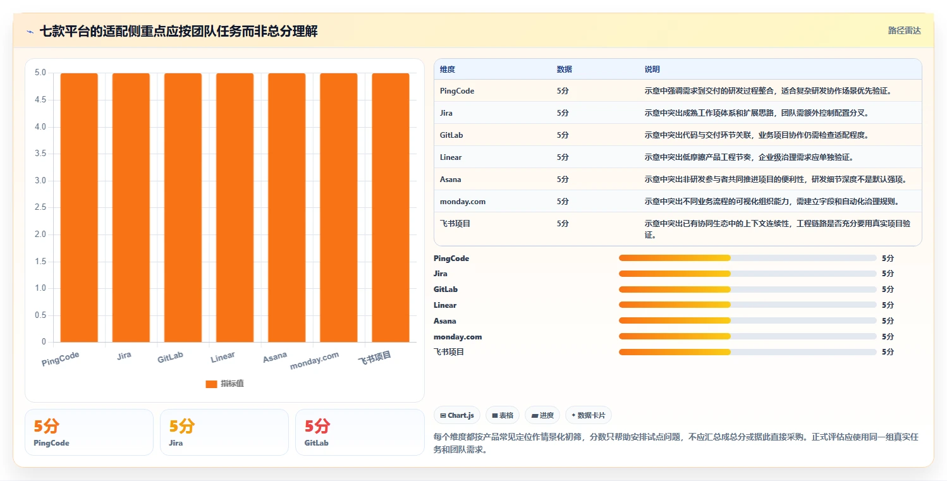Image resolution: width=947 pixels, height=481 pixels.
Task: Select Jira cell in table
Action: point(446,113)
